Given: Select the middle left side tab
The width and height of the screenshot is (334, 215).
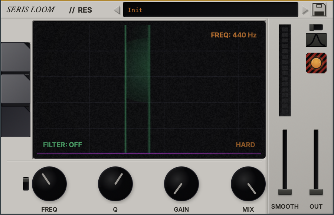Looking at the screenshot, I should click(x=15, y=89).
